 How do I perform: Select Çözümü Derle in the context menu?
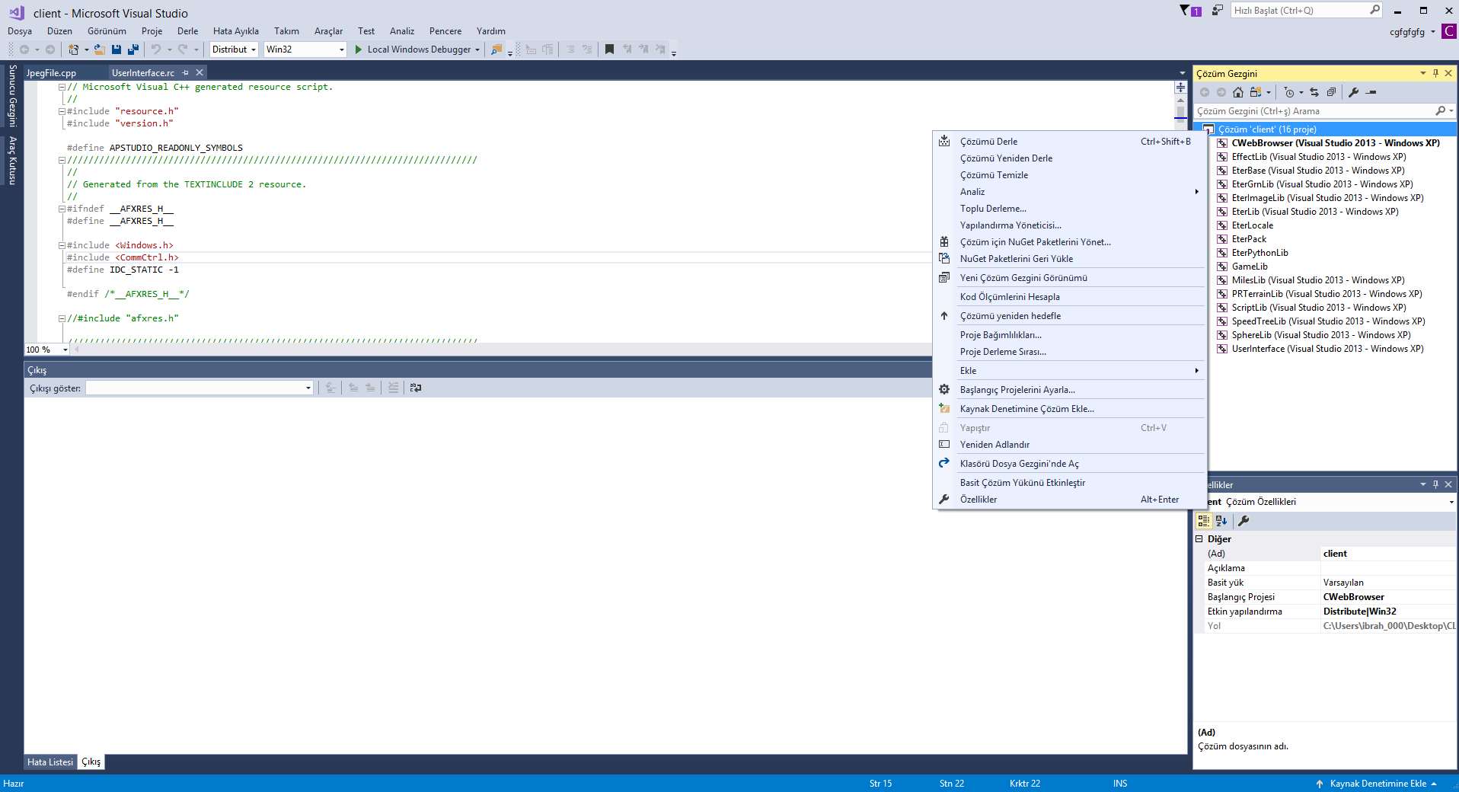coord(1070,142)
